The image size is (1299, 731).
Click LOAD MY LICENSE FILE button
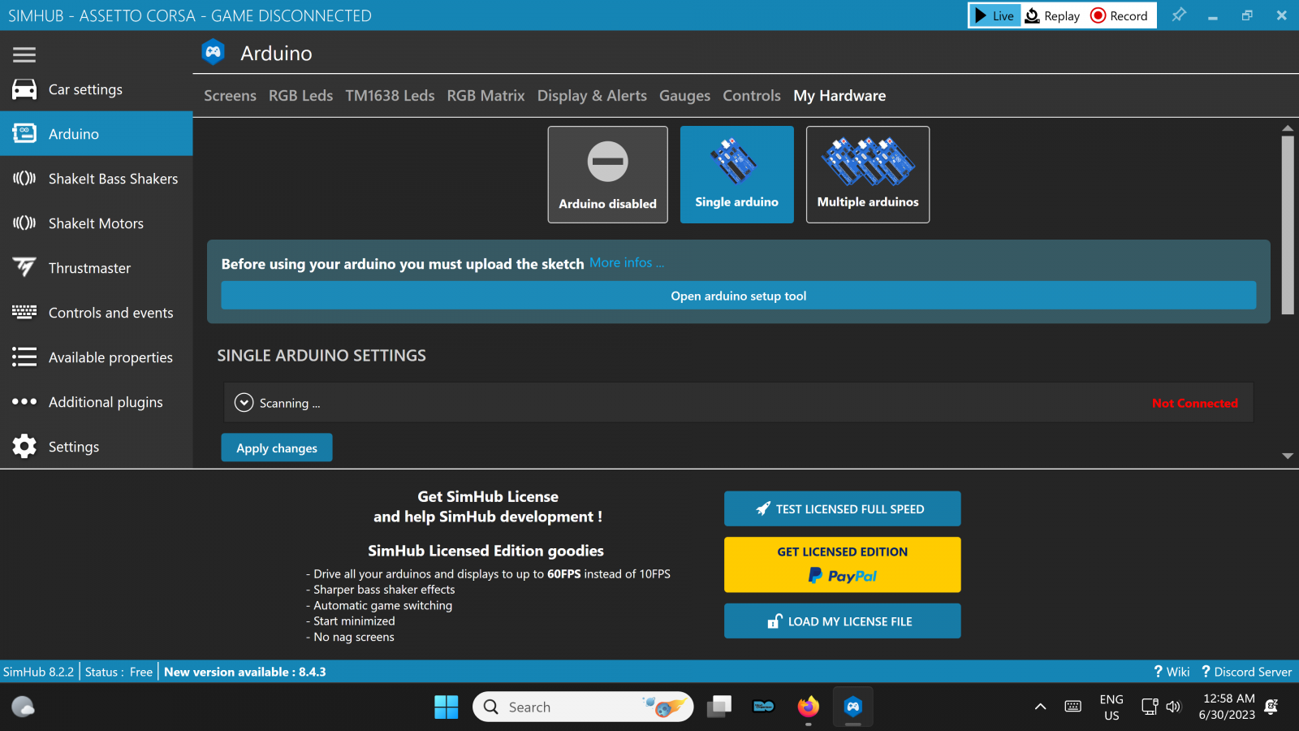click(842, 621)
